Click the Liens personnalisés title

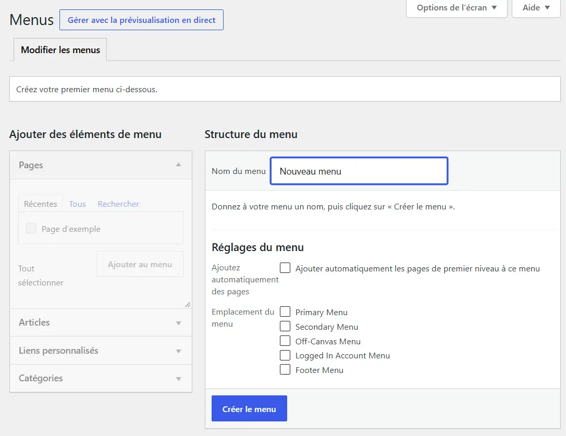pyautogui.click(x=58, y=351)
